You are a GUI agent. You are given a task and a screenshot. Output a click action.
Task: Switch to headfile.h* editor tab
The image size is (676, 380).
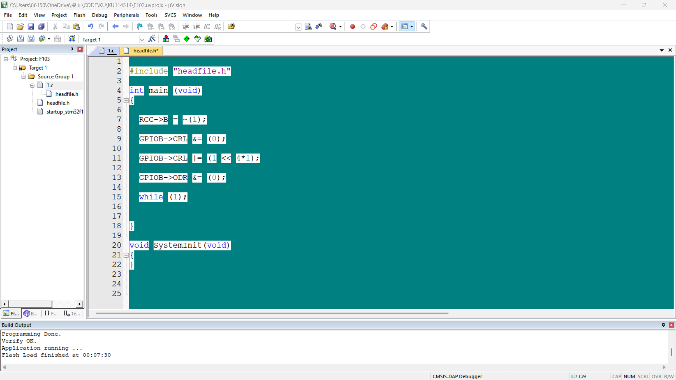[x=142, y=51]
